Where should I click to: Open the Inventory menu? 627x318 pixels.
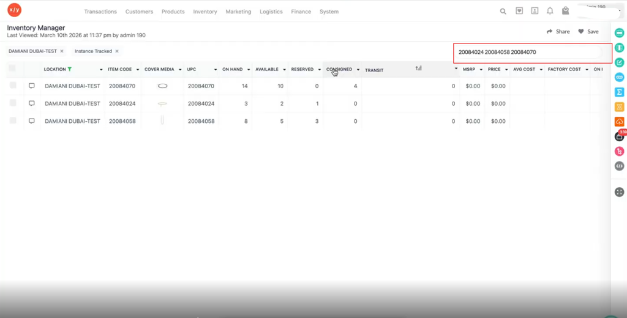pos(205,12)
